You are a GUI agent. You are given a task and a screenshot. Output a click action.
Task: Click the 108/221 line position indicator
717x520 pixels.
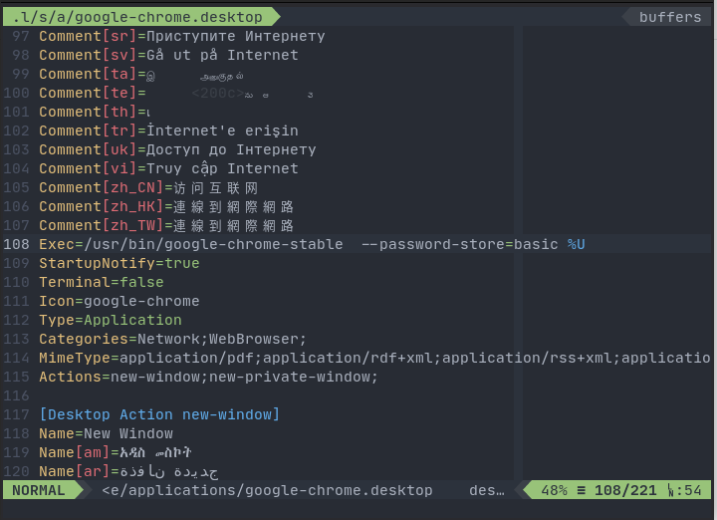point(626,490)
